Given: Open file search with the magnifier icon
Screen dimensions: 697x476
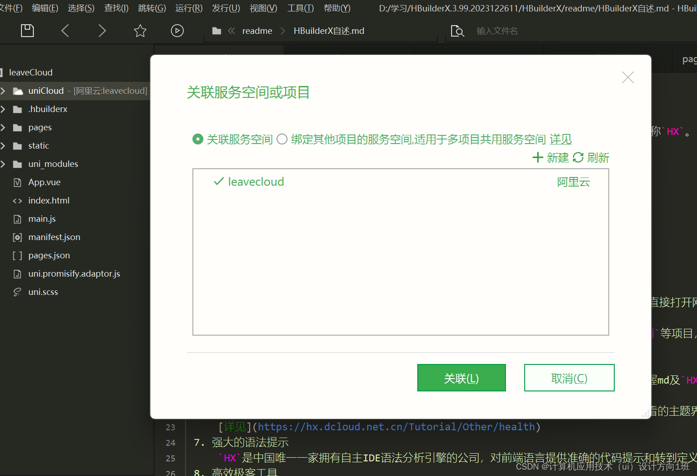Looking at the screenshot, I should pyautogui.click(x=458, y=31).
